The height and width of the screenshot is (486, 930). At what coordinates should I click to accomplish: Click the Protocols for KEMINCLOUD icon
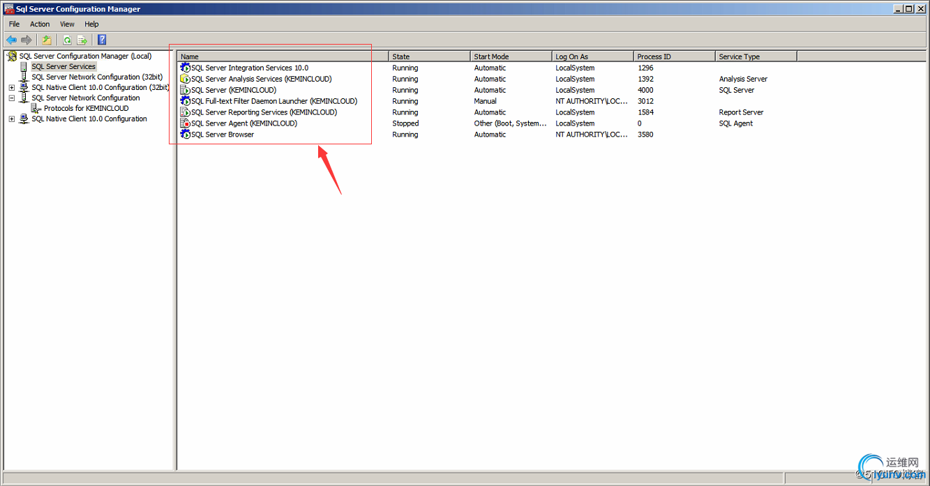(x=36, y=108)
